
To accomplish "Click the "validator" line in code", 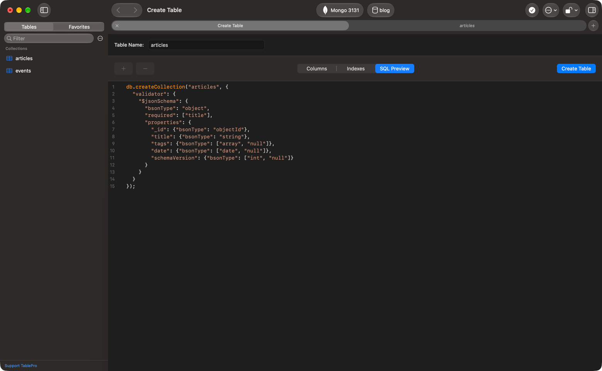I will point(154,94).
